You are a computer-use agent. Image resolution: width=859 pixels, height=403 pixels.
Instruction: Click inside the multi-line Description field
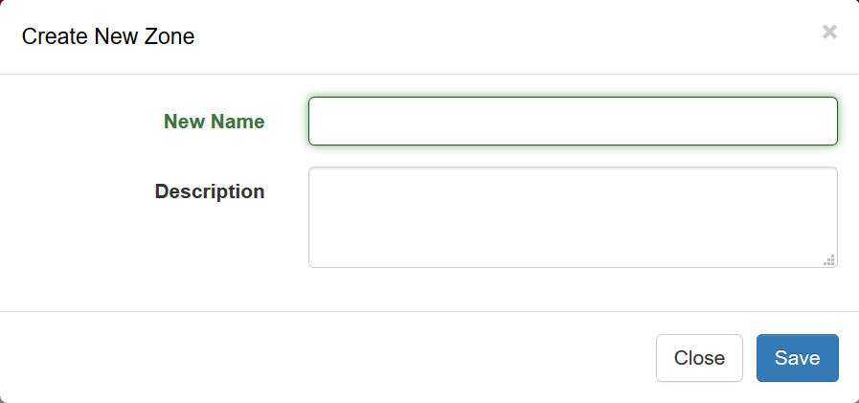point(573,217)
